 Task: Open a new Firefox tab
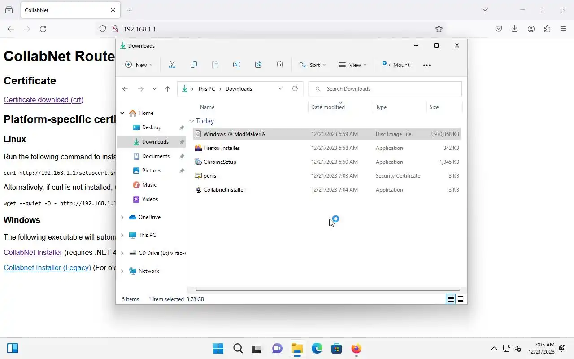130,10
